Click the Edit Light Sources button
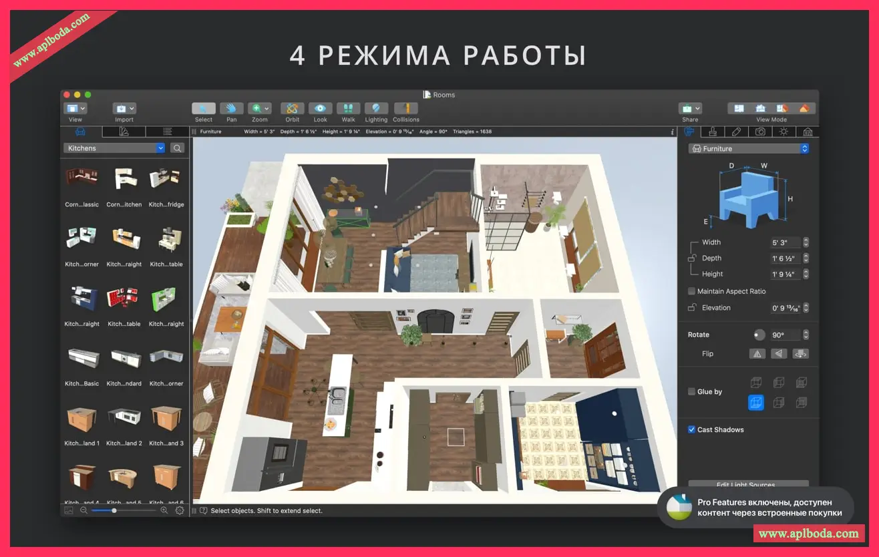This screenshot has width=879, height=557. pos(748,484)
